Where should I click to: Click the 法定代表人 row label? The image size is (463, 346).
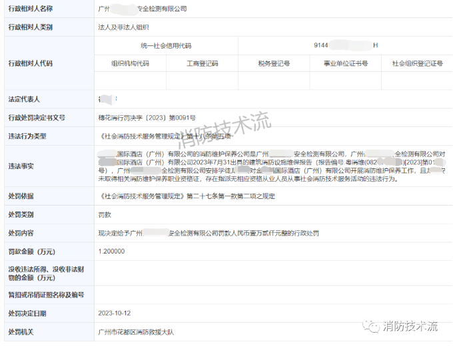click(x=24, y=99)
